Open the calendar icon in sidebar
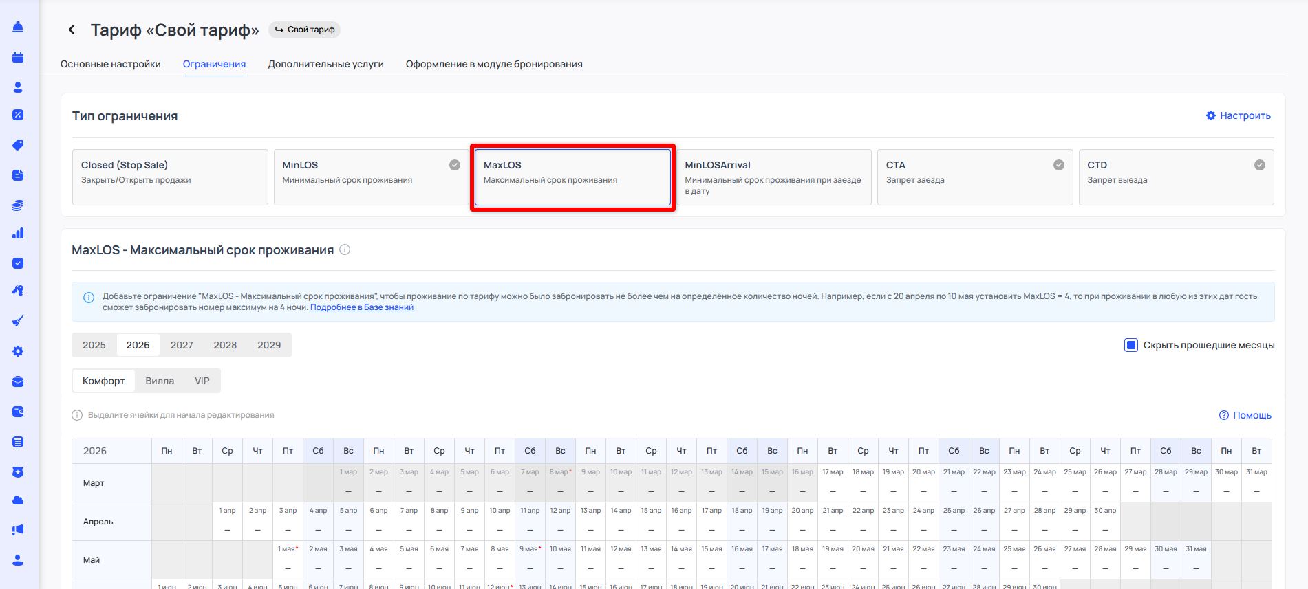The width and height of the screenshot is (1308, 589). click(18, 57)
